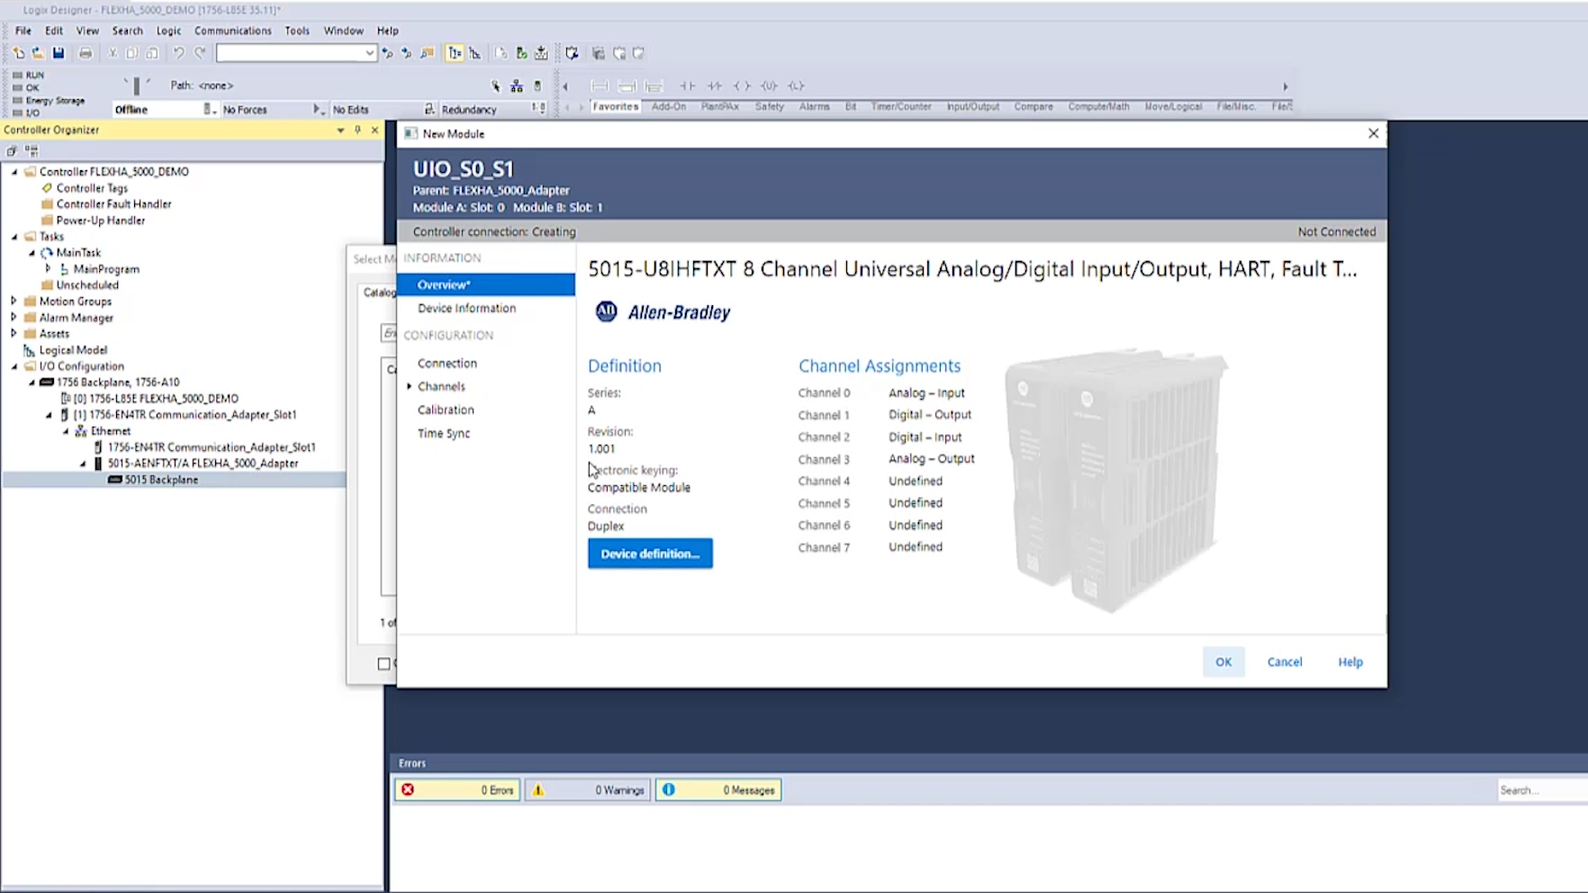The width and height of the screenshot is (1588, 893).
Task: Open the Logic menu
Action: click(168, 31)
